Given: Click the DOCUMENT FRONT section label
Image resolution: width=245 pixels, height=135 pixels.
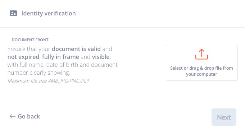Looking at the screenshot, I should (x=30, y=40).
